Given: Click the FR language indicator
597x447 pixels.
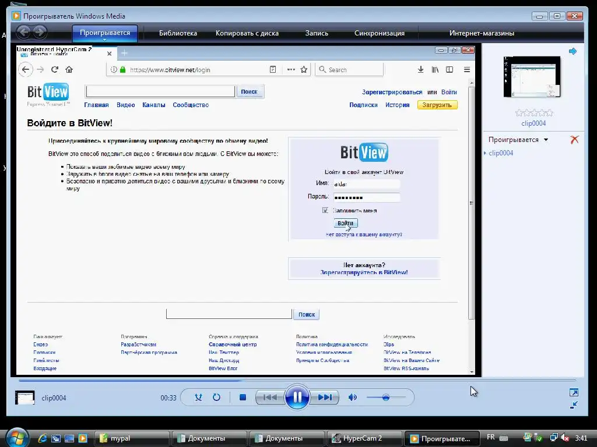Looking at the screenshot, I should (x=491, y=437).
